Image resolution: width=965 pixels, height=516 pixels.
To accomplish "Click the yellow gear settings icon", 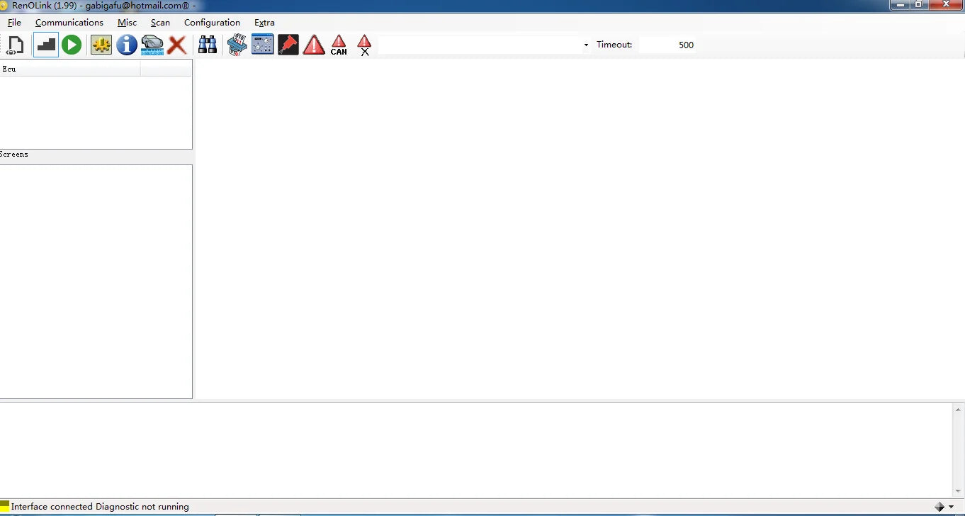I will [x=101, y=45].
